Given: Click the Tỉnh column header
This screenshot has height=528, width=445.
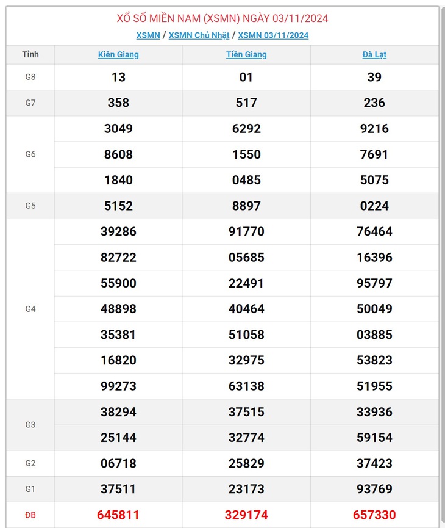Looking at the screenshot, I should (30, 54).
